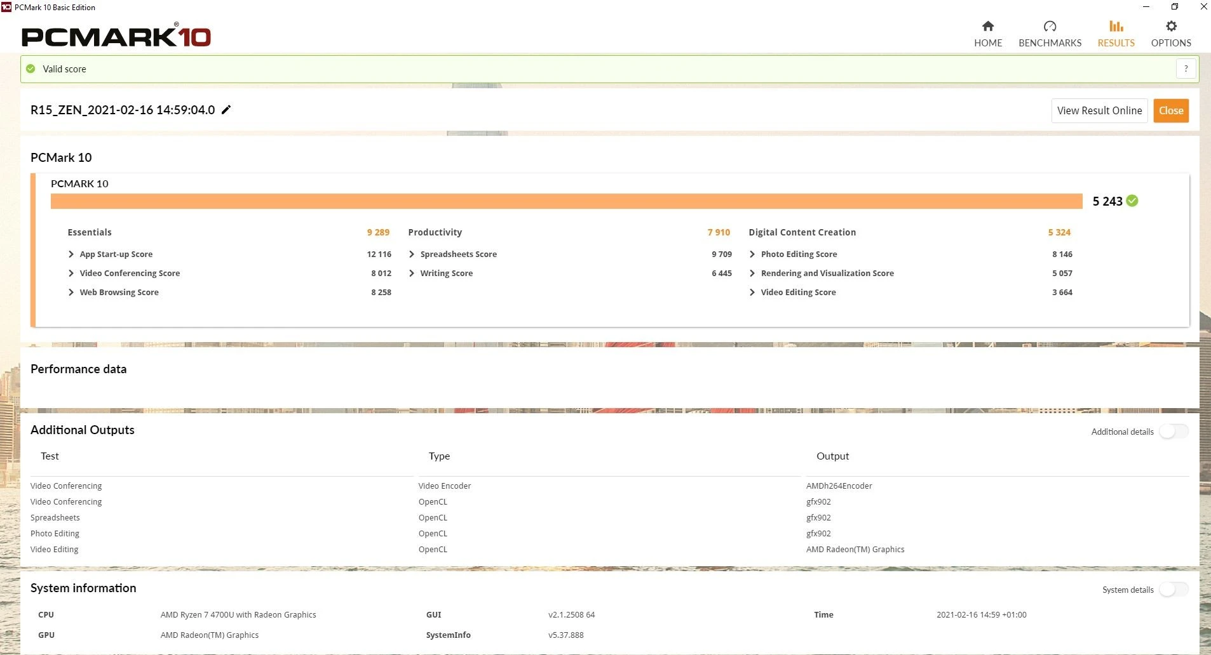Expand the Spreadsheets Score row
1211x655 pixels.
click(x=412, y=255)
